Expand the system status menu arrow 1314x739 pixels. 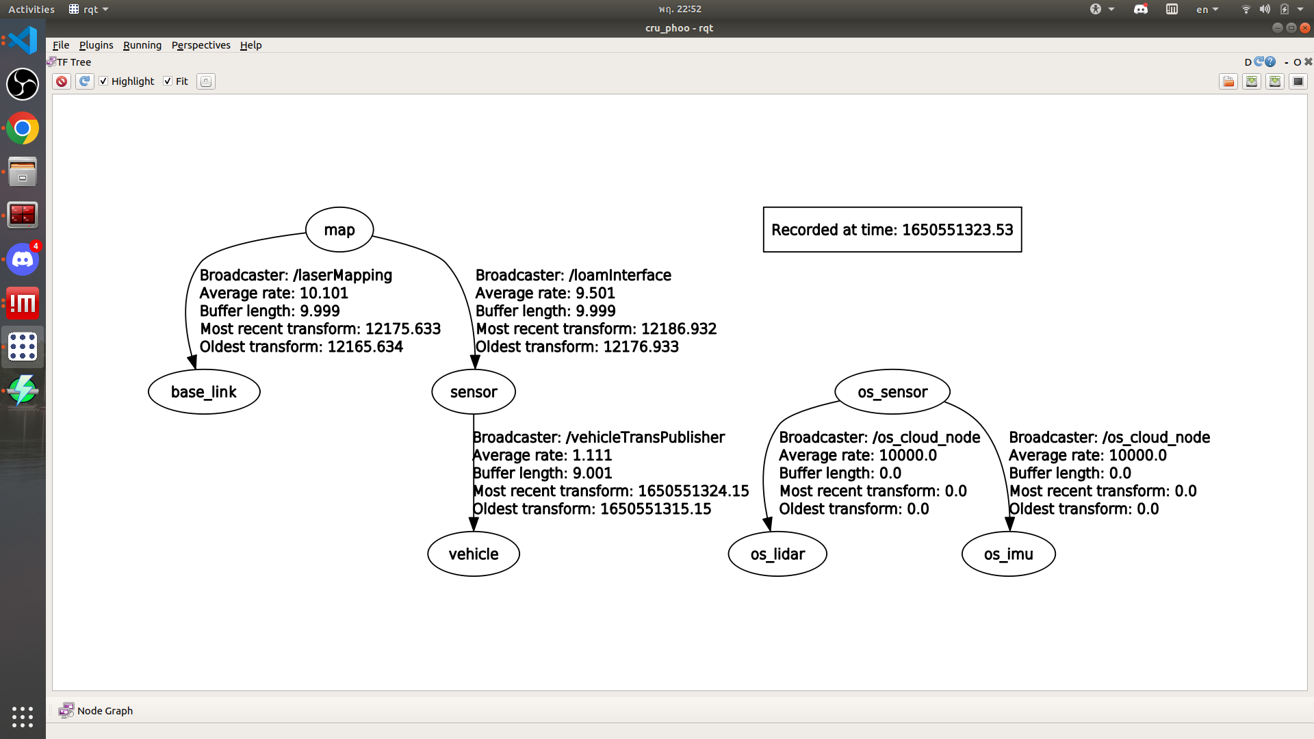(1300, 10)
